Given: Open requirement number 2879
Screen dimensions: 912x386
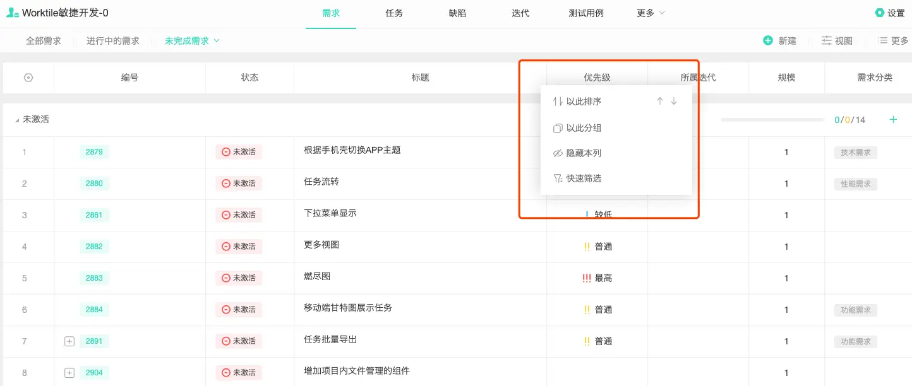Looking at the screenshot, I should (94, 152).
